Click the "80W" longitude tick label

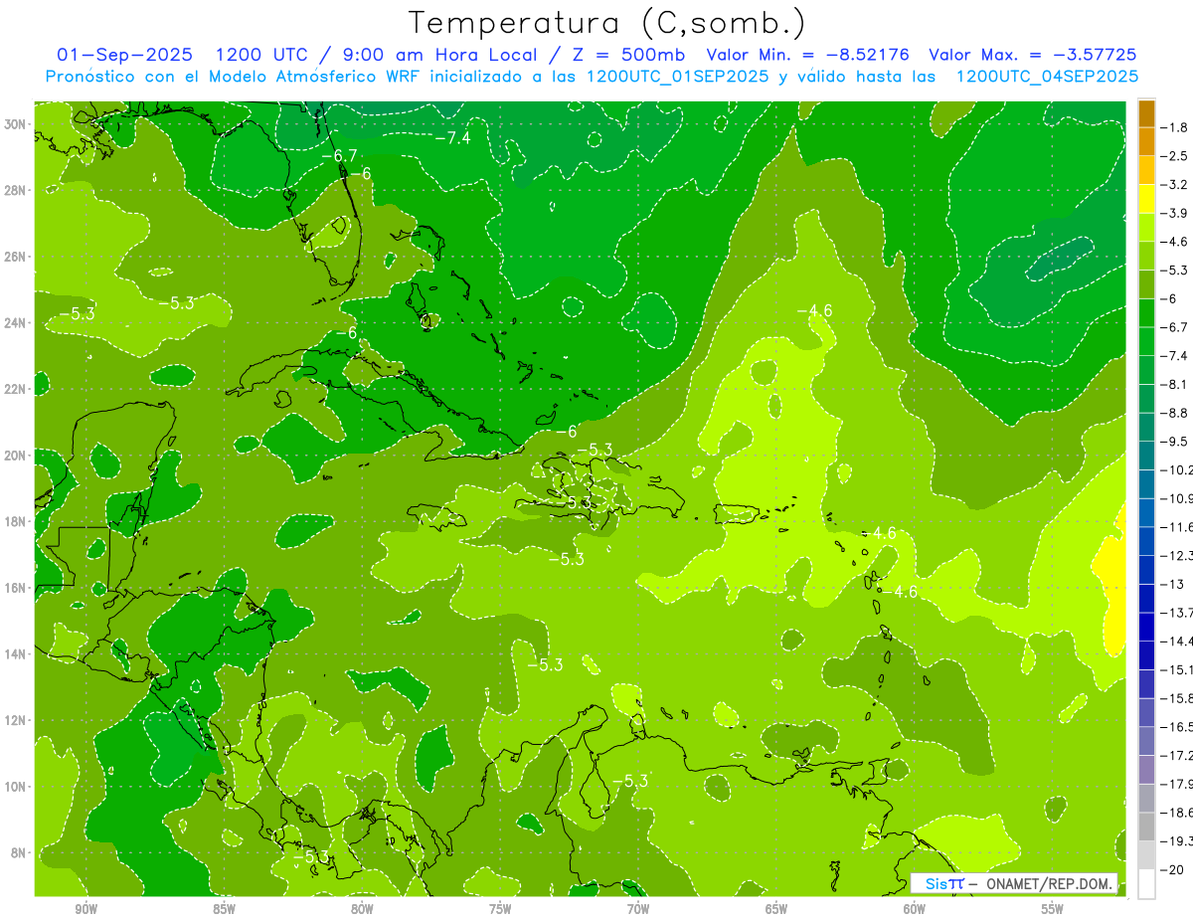(x=362, y=910)
